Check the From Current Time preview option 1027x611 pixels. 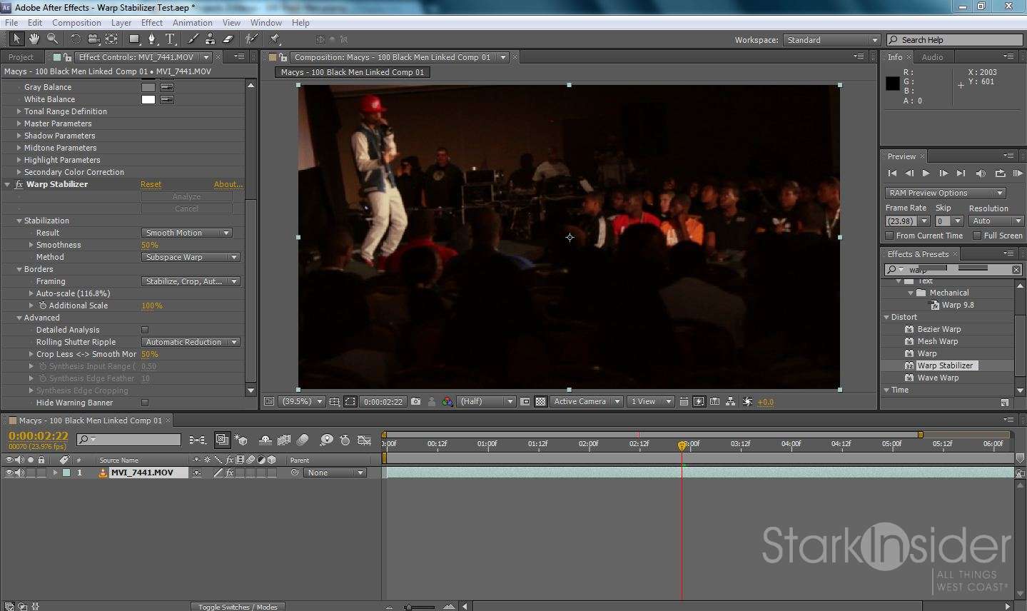[889, 235]
